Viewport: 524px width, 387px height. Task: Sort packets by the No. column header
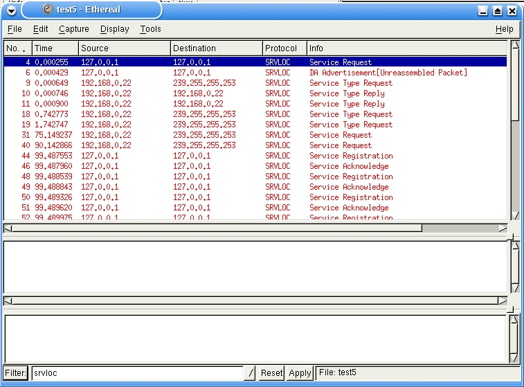(x=17, y=48)
